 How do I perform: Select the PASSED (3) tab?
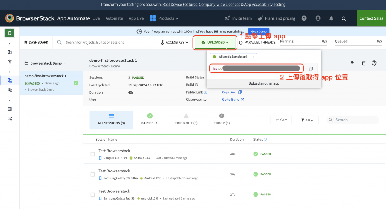pyautogui.click(x=150, y=120)
